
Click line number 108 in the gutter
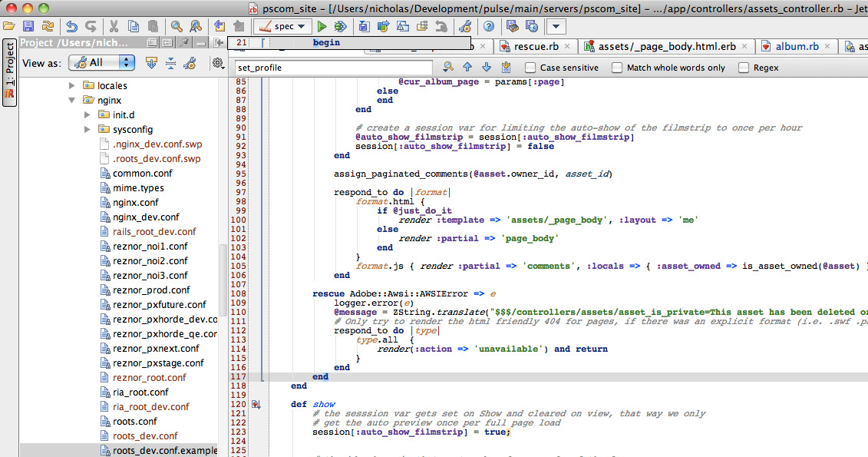[239, 293]
